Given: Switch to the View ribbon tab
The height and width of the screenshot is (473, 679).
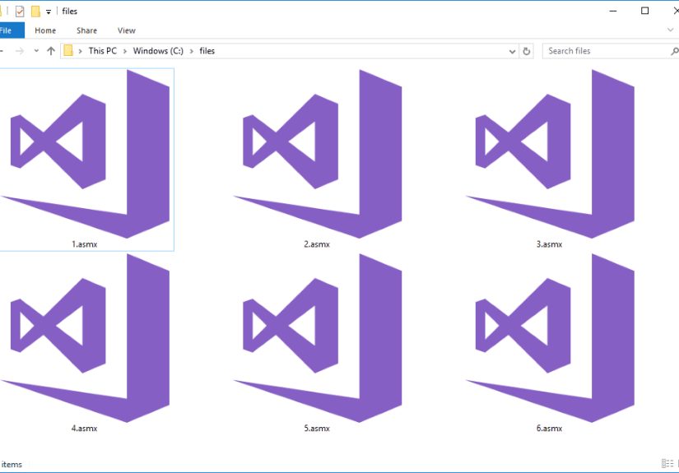Looking at the screenshot, I should coord(127,30).
